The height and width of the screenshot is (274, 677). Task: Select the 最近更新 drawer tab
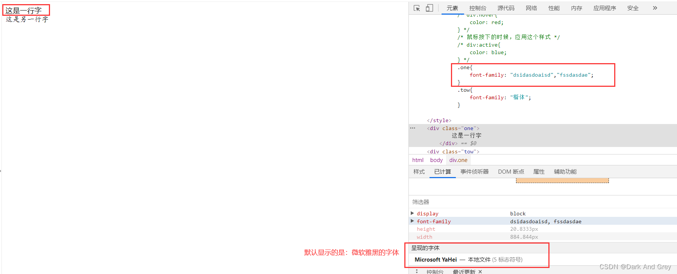coord(464,272)
